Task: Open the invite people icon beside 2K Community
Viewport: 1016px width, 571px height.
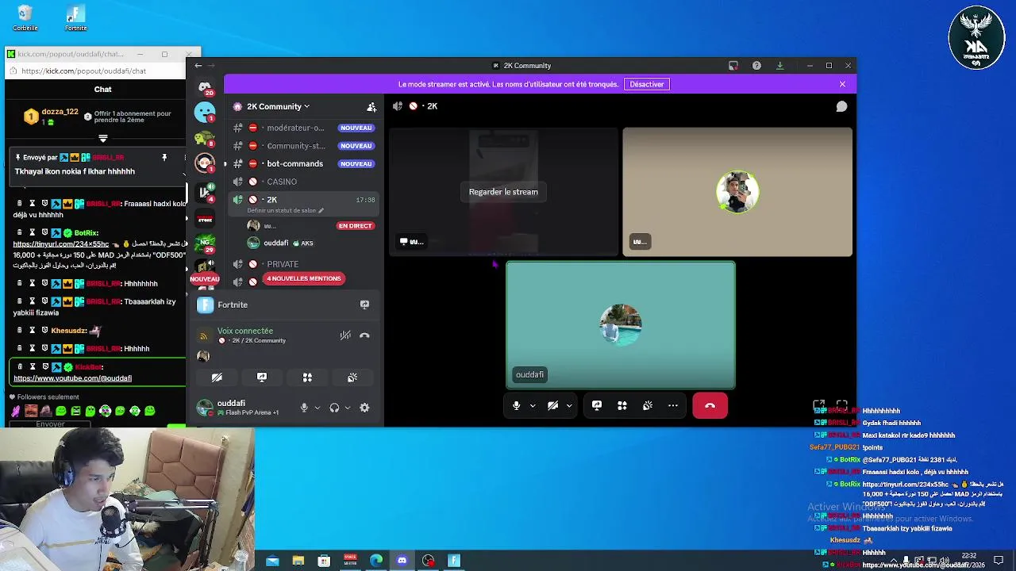Action: pos(371,106)
